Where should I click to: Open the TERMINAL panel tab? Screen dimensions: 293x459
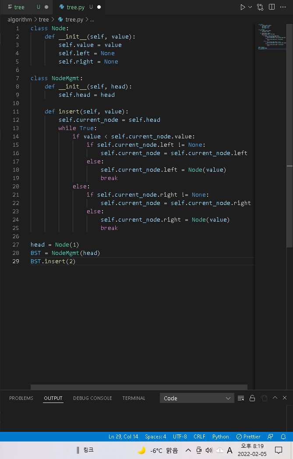(x=134, y=398)
